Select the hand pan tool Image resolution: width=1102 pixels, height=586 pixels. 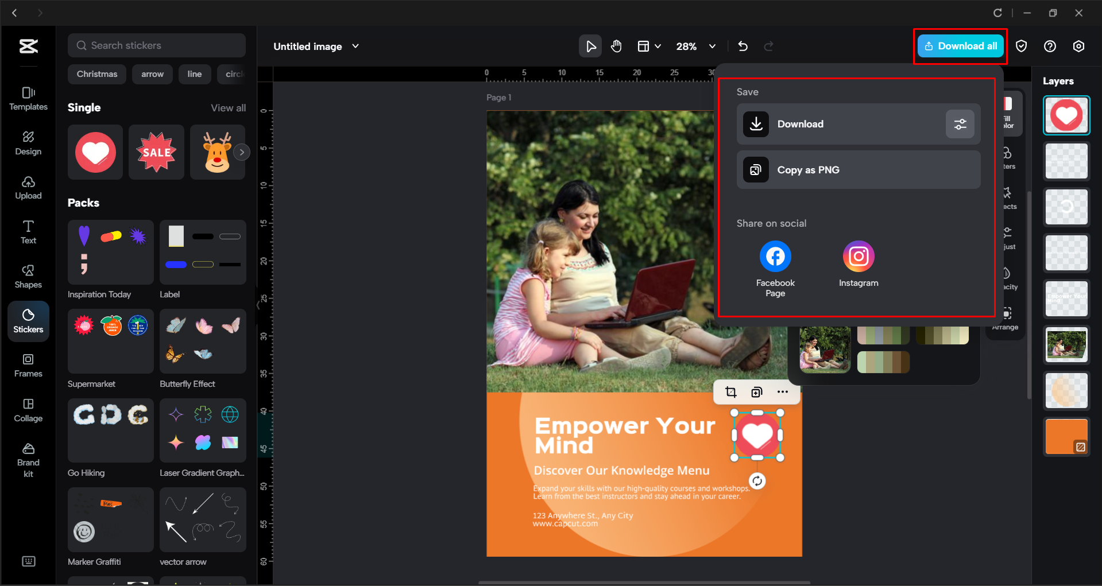coord(616,46)
